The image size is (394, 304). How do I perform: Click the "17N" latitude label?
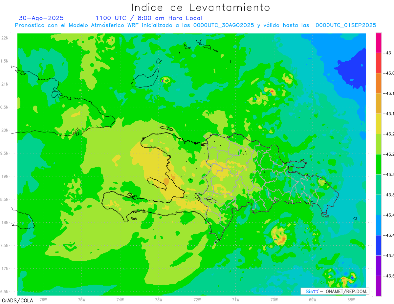click(x=5, y=269)
